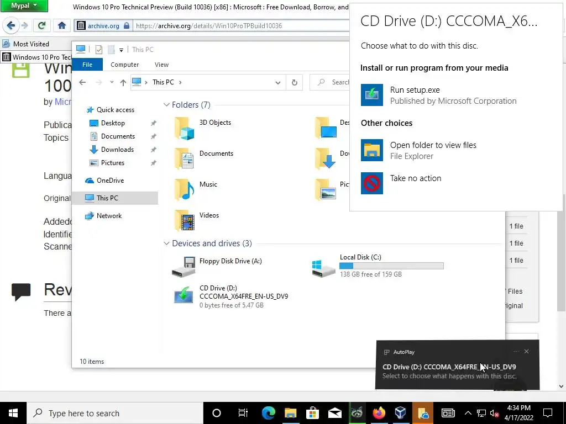Click Quick access in navigation pane
This screenshot has height=424, width=566.
click(115, 110)
